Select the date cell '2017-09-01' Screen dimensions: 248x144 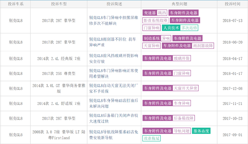click(233, 135)
